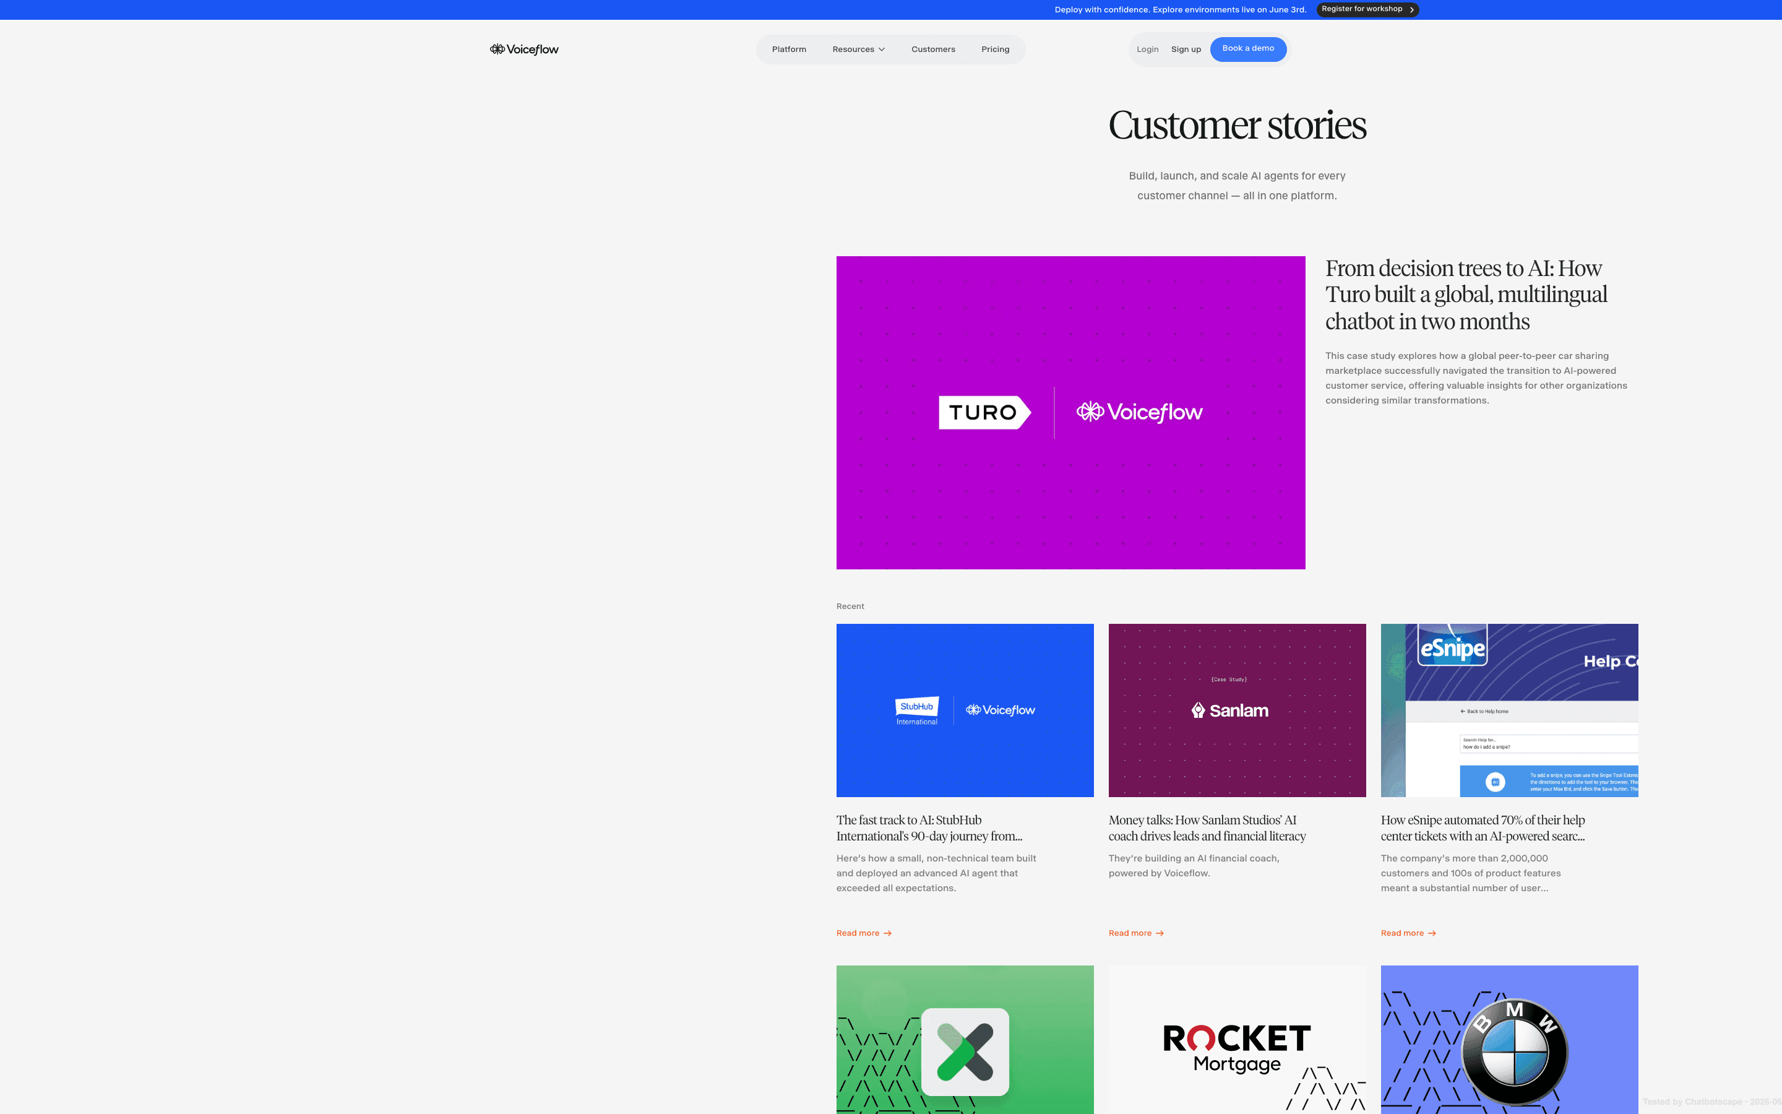Screen dimensions: 1782x1114
Task: Click Read more under Sanlam story
Action: pyautogui.click(x=1136, y=933)
